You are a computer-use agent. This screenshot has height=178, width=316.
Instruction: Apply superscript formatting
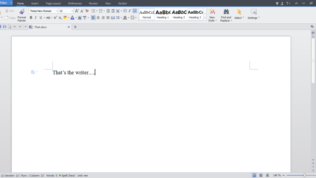(55, 18)
